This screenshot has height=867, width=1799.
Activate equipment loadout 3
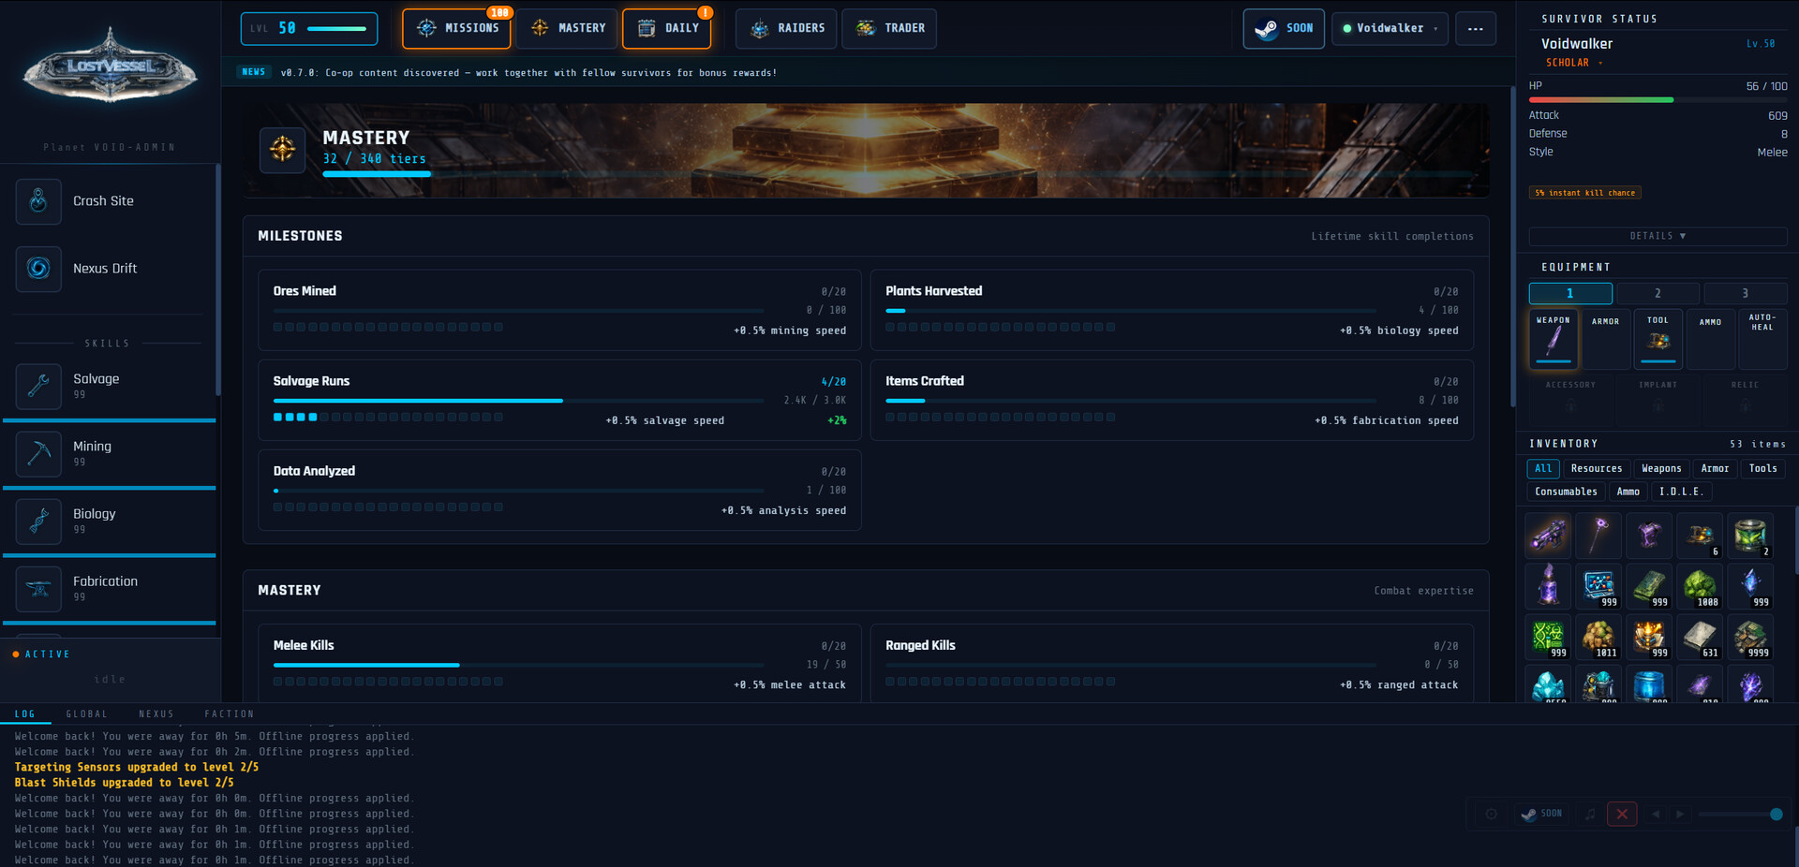1745,293
